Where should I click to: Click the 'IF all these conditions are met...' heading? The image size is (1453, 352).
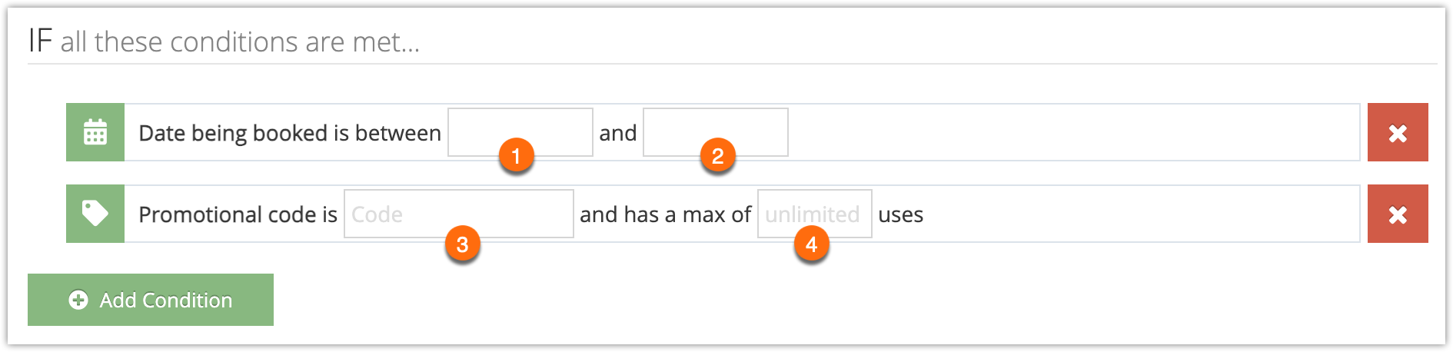tap(224, 41)
